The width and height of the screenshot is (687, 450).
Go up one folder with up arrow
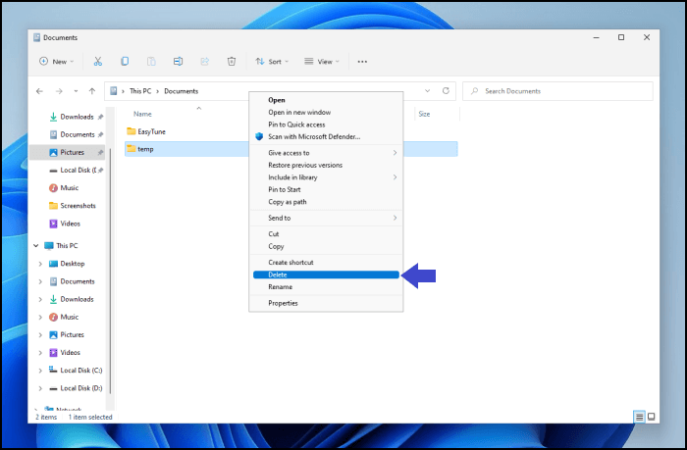(92, 91)
